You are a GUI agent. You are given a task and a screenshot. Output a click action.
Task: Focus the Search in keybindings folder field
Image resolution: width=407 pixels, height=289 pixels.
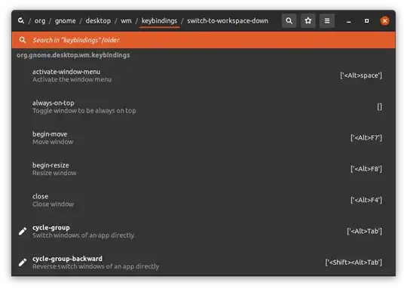point(203,40)
